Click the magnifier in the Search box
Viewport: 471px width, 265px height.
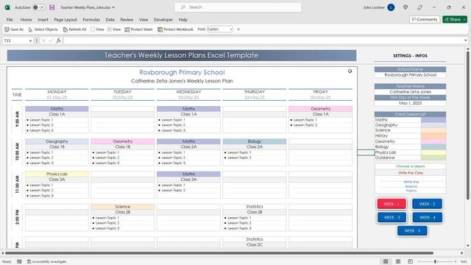(x=183, y=7)
